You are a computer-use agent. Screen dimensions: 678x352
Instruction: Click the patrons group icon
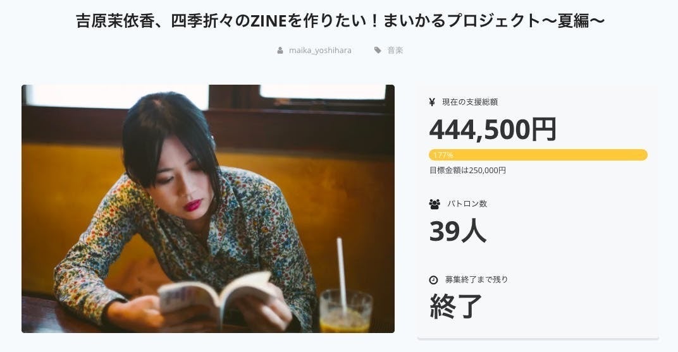435,204
